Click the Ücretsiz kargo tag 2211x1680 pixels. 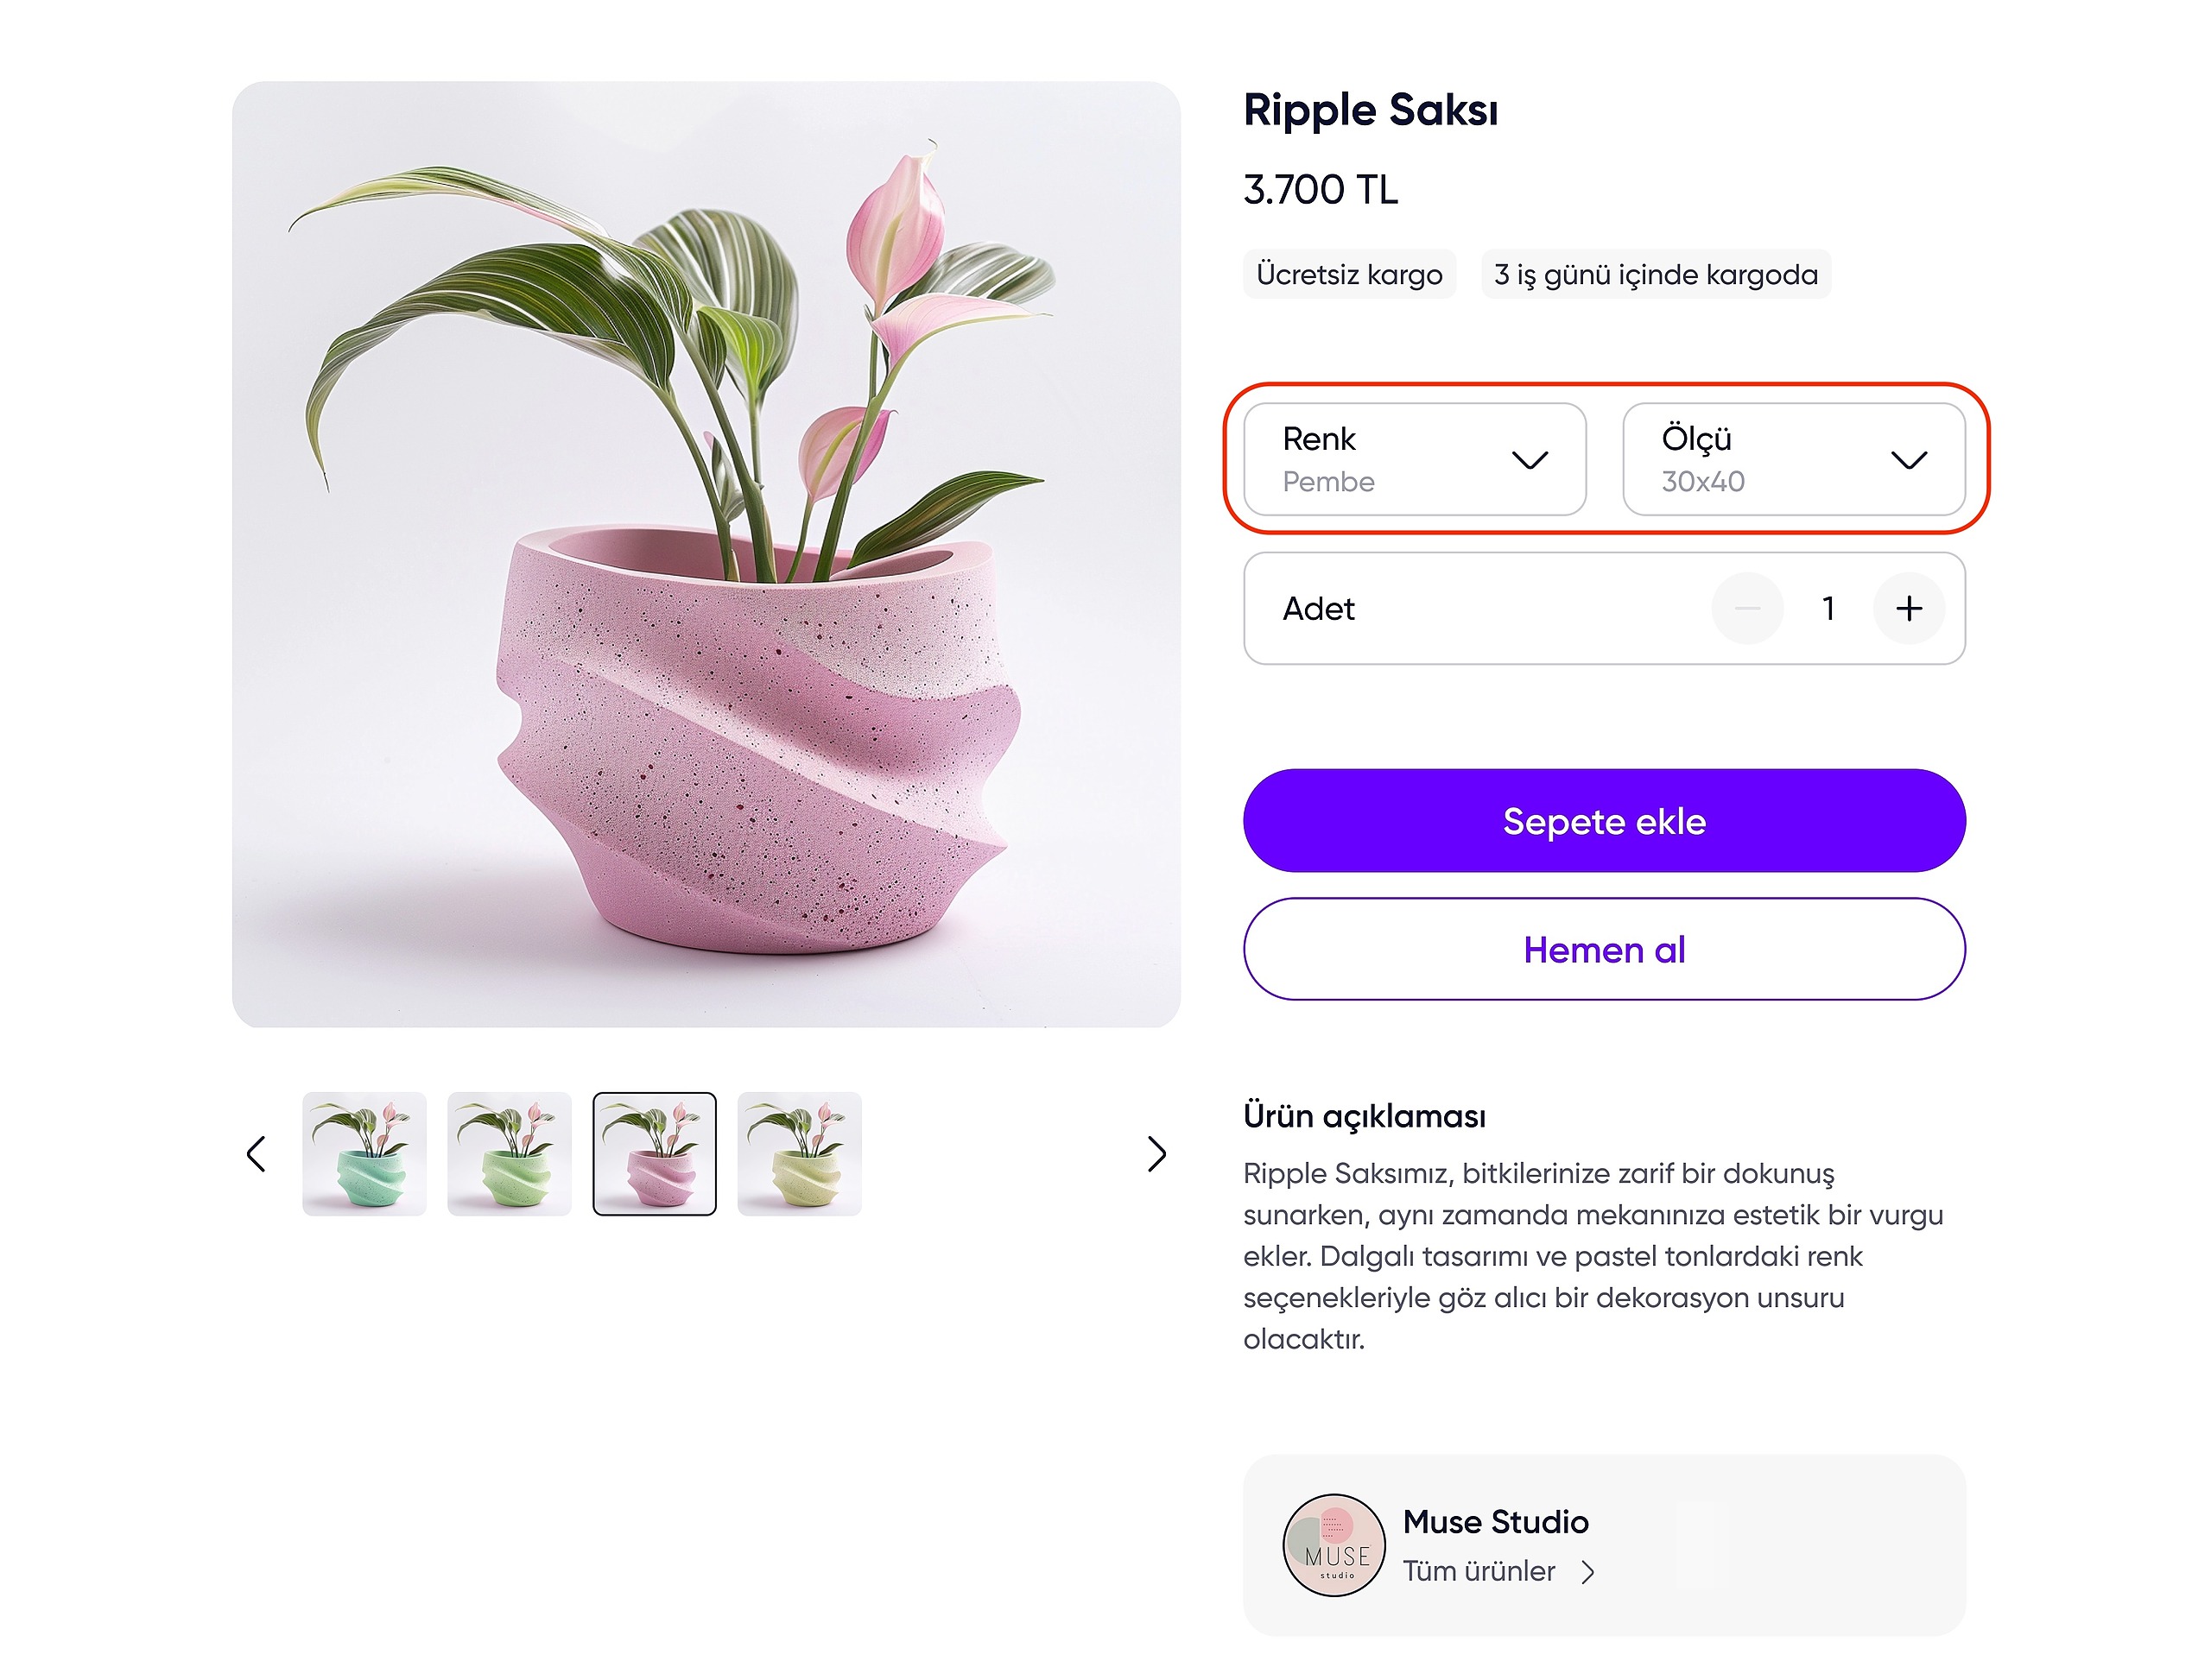click(x=1348, y=274)
